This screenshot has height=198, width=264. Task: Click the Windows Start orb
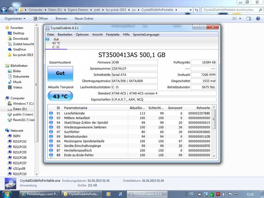click(x=6, y=194)
